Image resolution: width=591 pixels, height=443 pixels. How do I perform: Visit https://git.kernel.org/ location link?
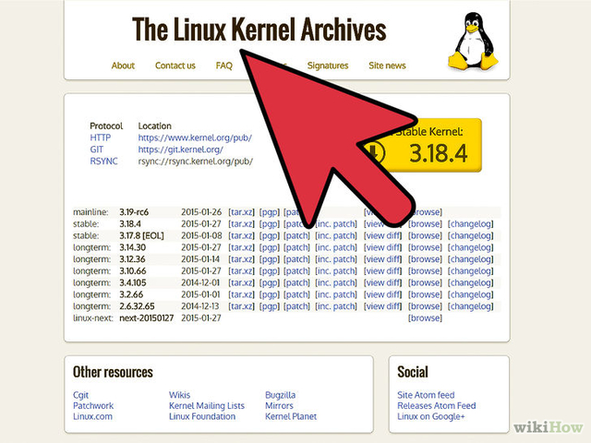[181, 150]
